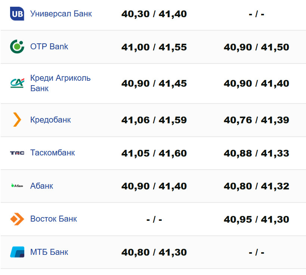Click Таскомбанк rate 41,05 / 41,60
This screenshot has height=275, width=306.
point(154,153)
